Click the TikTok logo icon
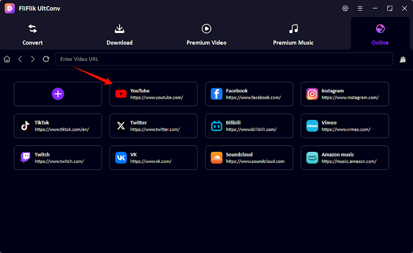Viewport: 413px width, 253px height. point(25,125)
